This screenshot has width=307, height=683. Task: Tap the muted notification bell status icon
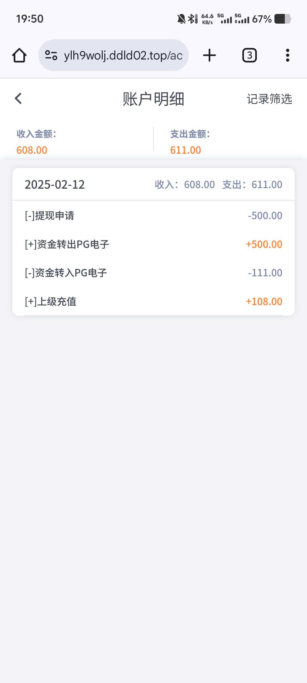pyautogui.click(x=181, y=19)
